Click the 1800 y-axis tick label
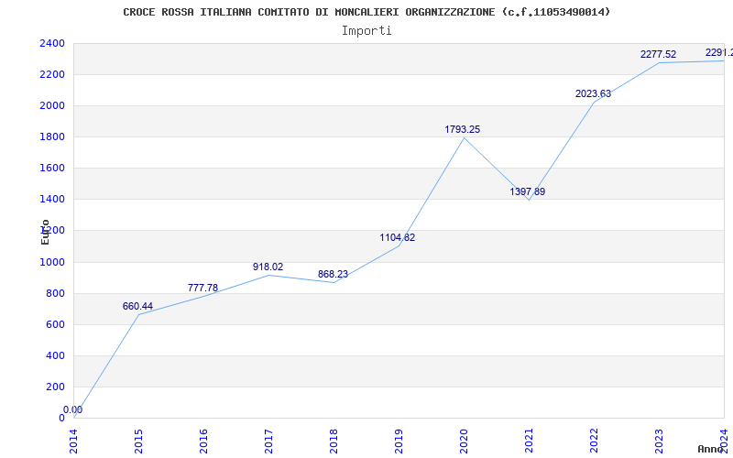 (x=52, y=136)
